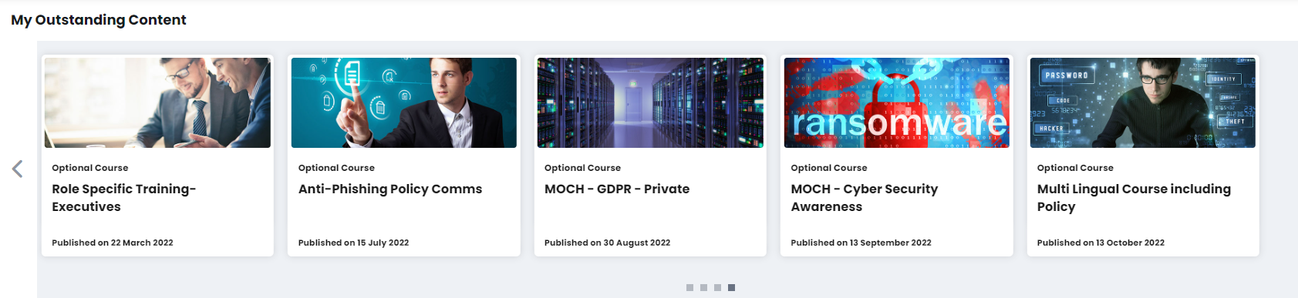Go to the first carousel page dot
This screenshot has height=298, width=1298.
pyautogui.click(x=689, y=287)
